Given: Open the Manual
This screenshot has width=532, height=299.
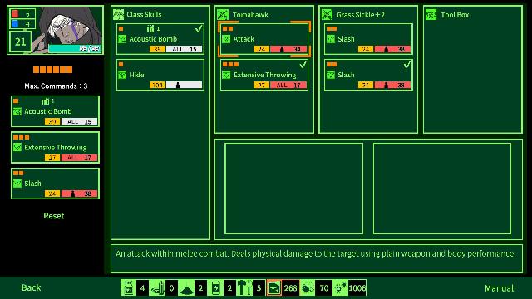Looking at the screenshot, I should [x=499, y=288].
